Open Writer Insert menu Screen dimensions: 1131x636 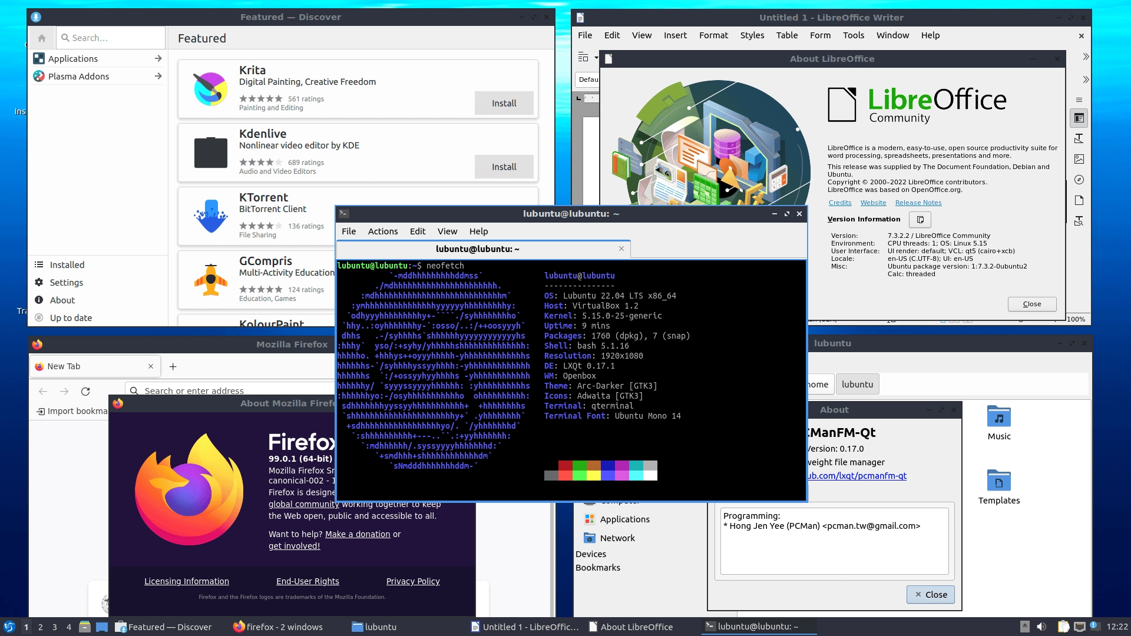pos(675,35)
